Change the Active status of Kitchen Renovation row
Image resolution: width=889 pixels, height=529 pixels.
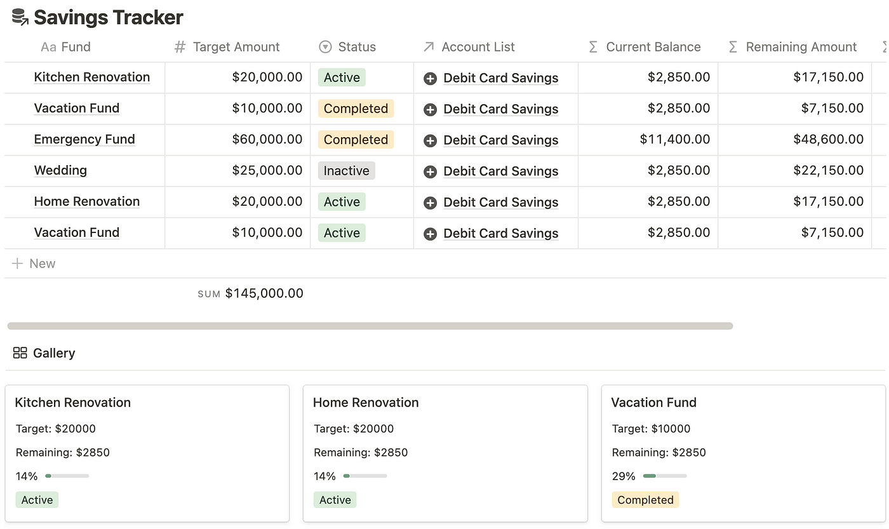coord(342,77)
